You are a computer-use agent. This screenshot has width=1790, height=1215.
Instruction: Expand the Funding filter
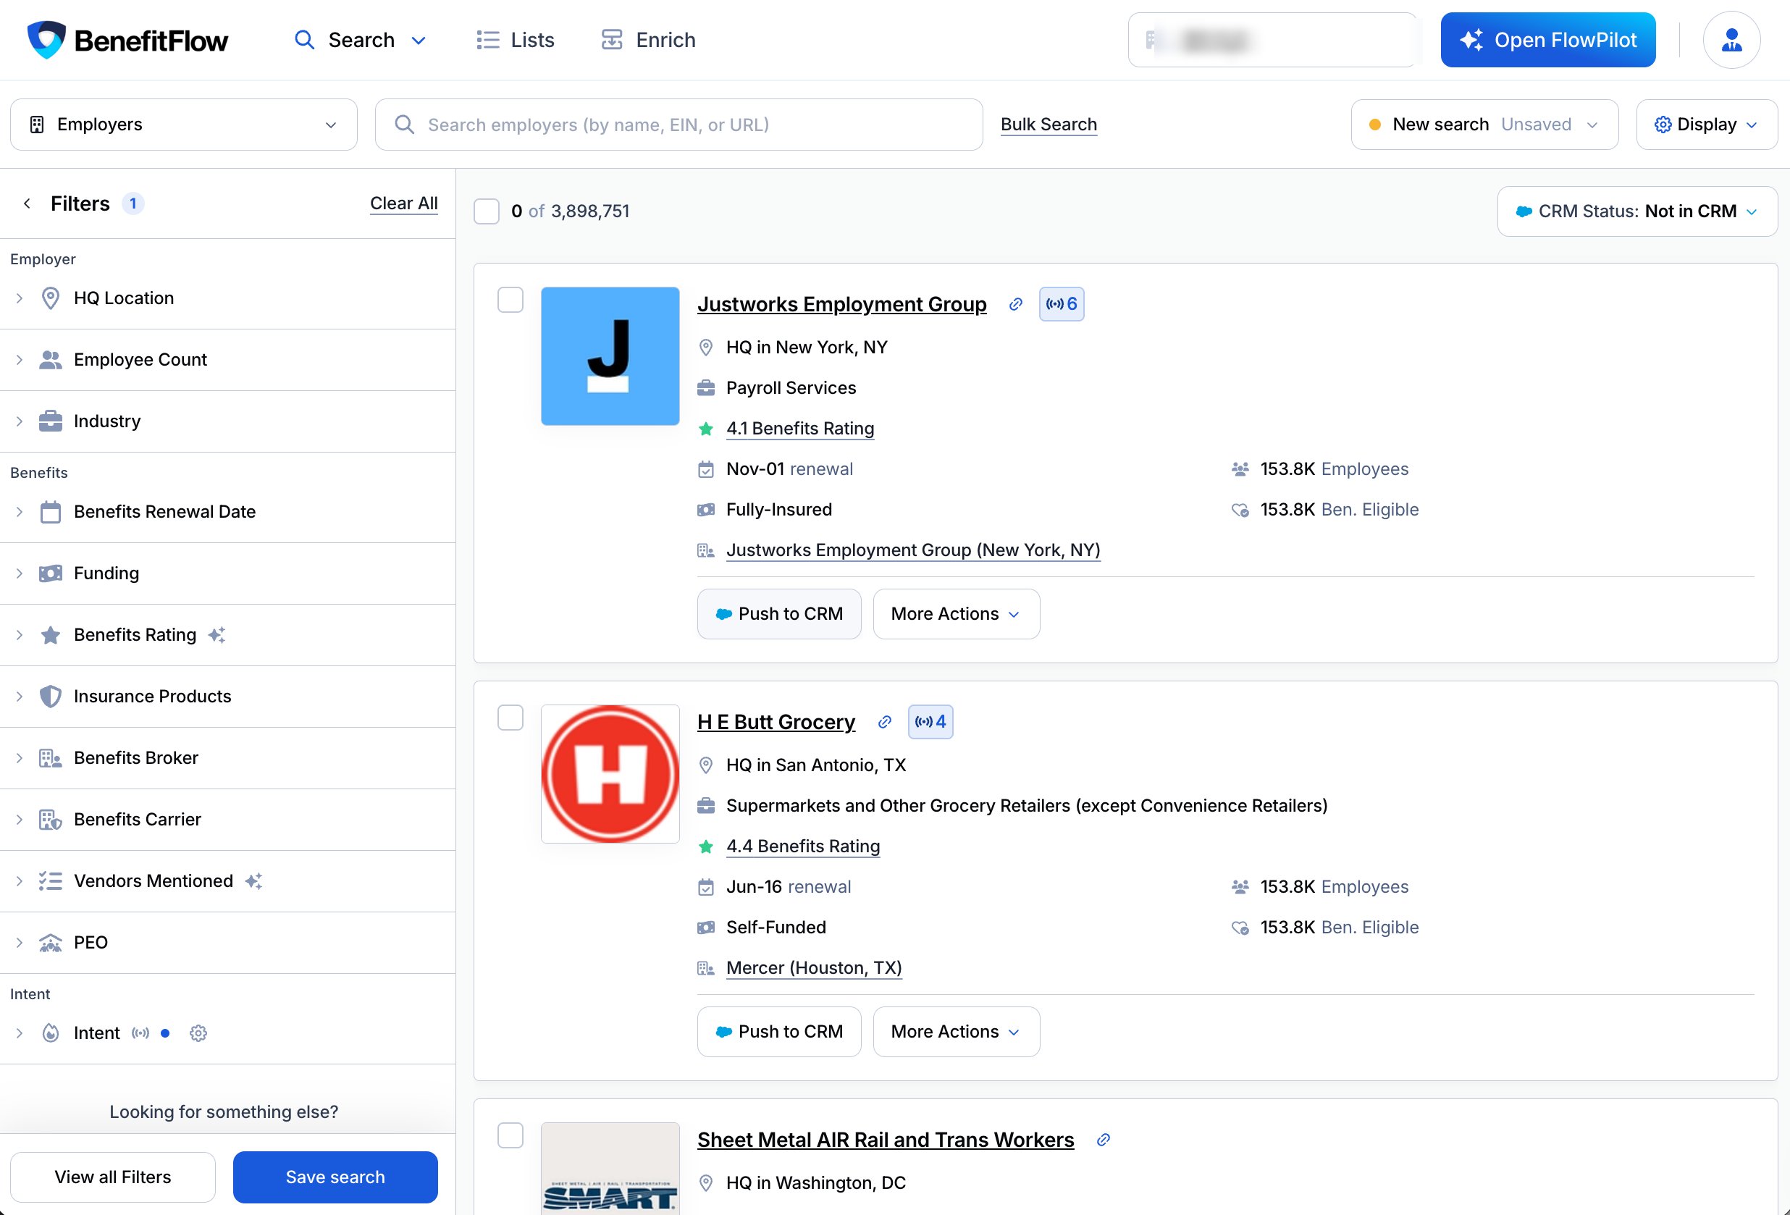(227, 573)
